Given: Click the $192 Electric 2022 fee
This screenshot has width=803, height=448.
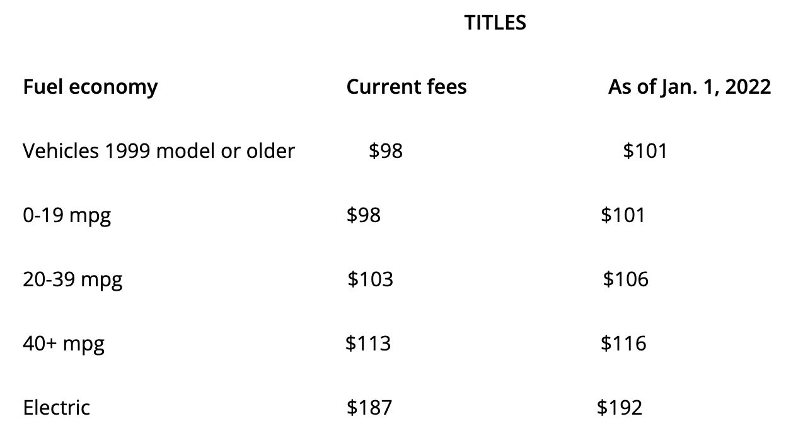Looking at the screenshot, I should tap(620, 408).
